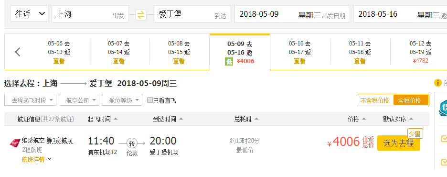
Task: Sort by price arrow
Action: tap(364, 119)
